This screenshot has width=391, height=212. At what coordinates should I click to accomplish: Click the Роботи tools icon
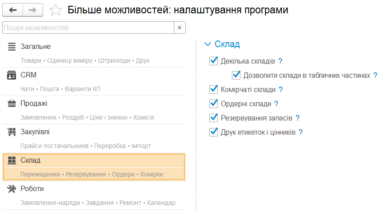(12, 189)
